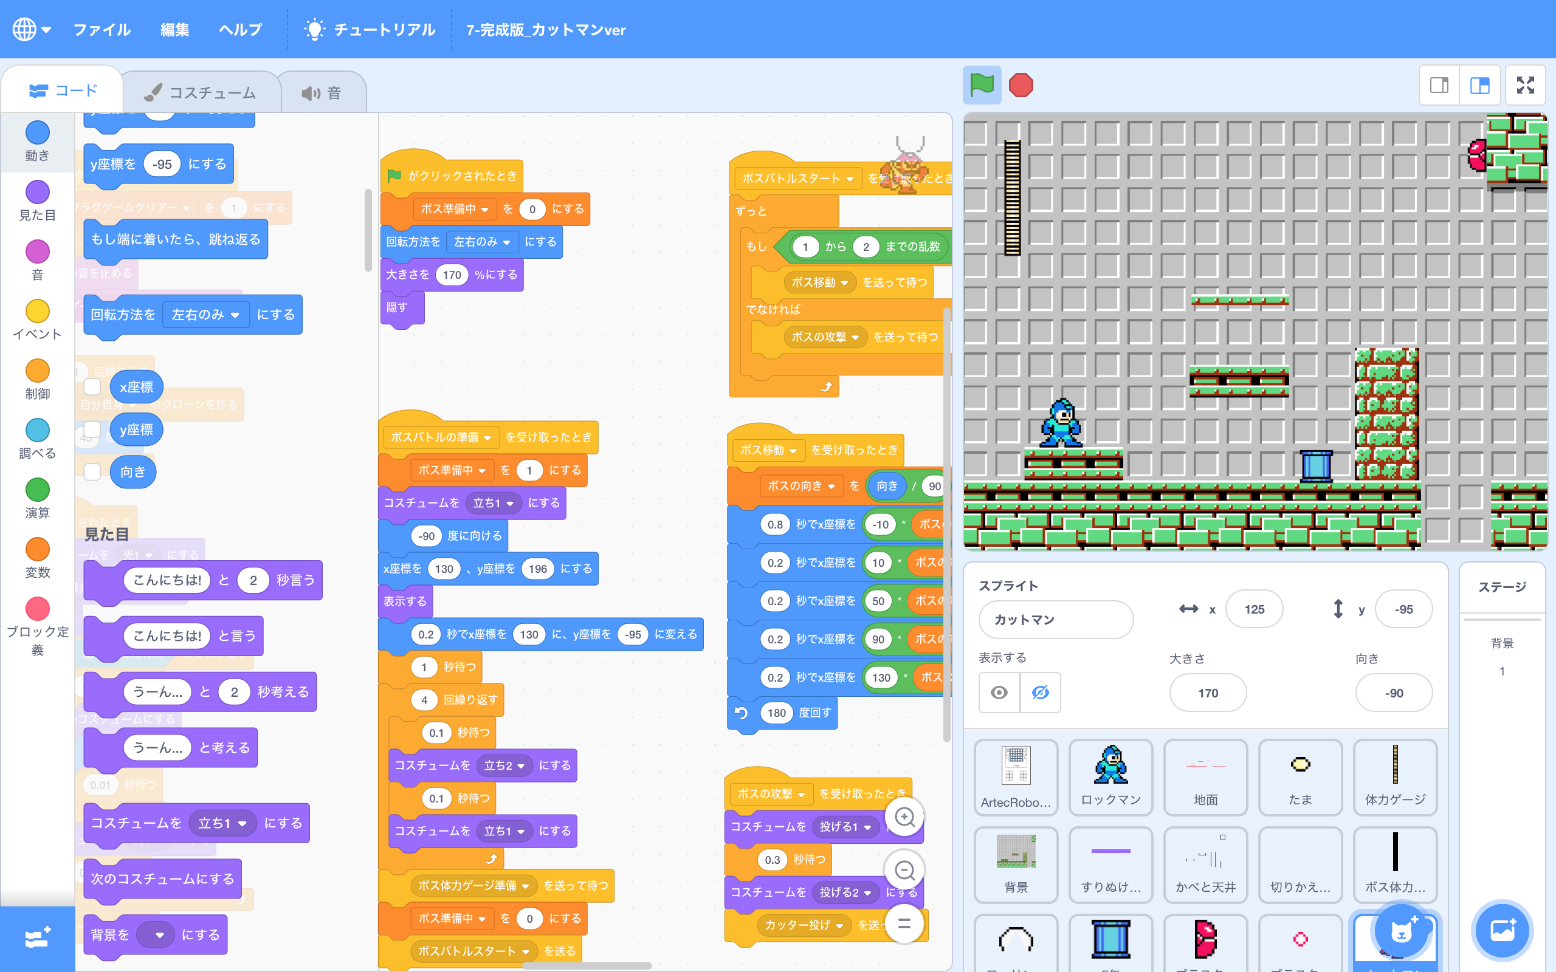This screenshot has width=1556, height=972.
Task: Open the ヘルプ menu
Action: coord(240,30)
